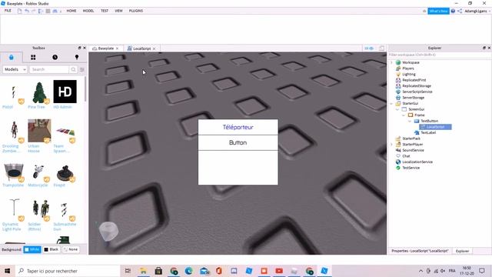Undock the Toolbox panel
The width and height of the screenshot is (492, 277).
(x=79, y=48)
